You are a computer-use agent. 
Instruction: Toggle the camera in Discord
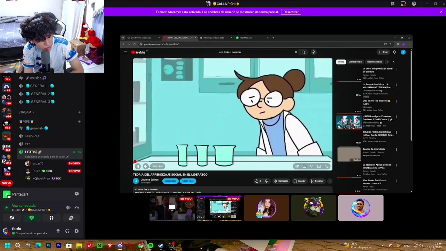point(12,218)
